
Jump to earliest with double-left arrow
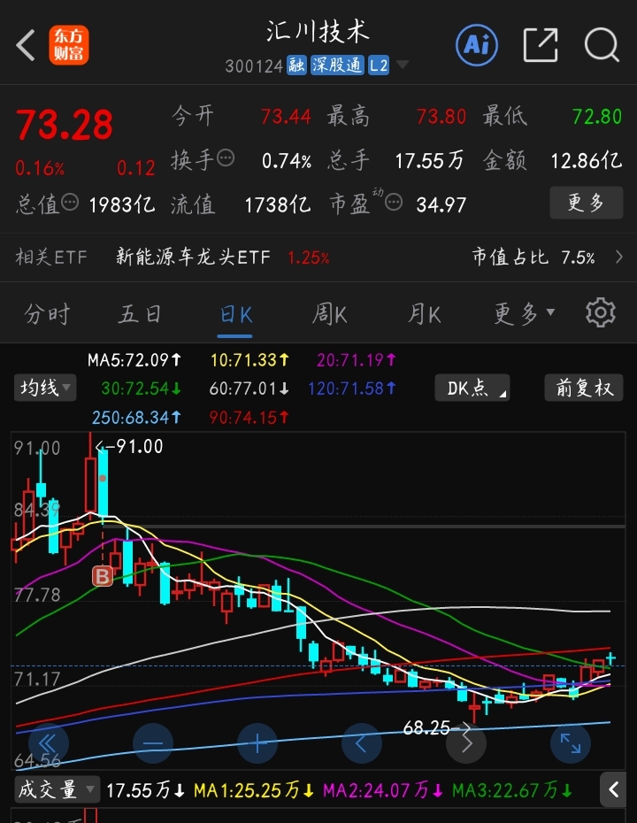[48, 743]
